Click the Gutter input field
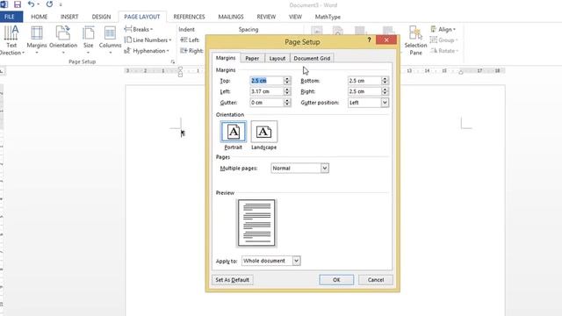Screen dimensions: 562x316 coord(267,103)
